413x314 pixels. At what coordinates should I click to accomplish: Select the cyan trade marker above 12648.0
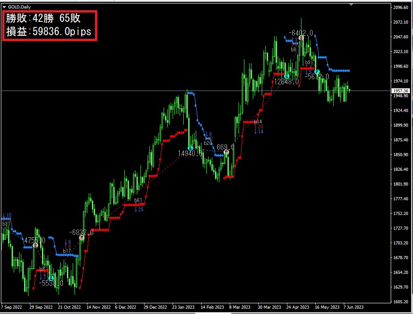click(x=287, y=76)
